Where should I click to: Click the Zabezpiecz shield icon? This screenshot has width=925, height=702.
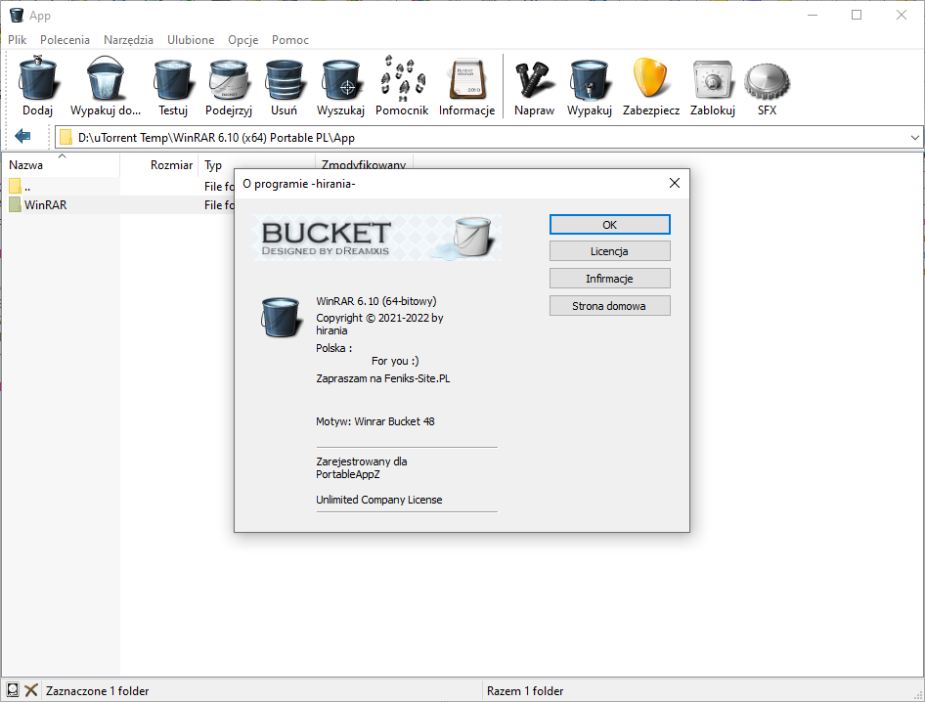click(650, 78)
